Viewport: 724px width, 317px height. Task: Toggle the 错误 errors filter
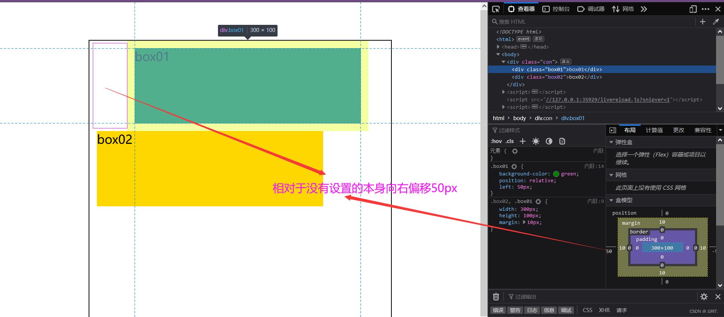pyautogui.click(x=498, y=310)
